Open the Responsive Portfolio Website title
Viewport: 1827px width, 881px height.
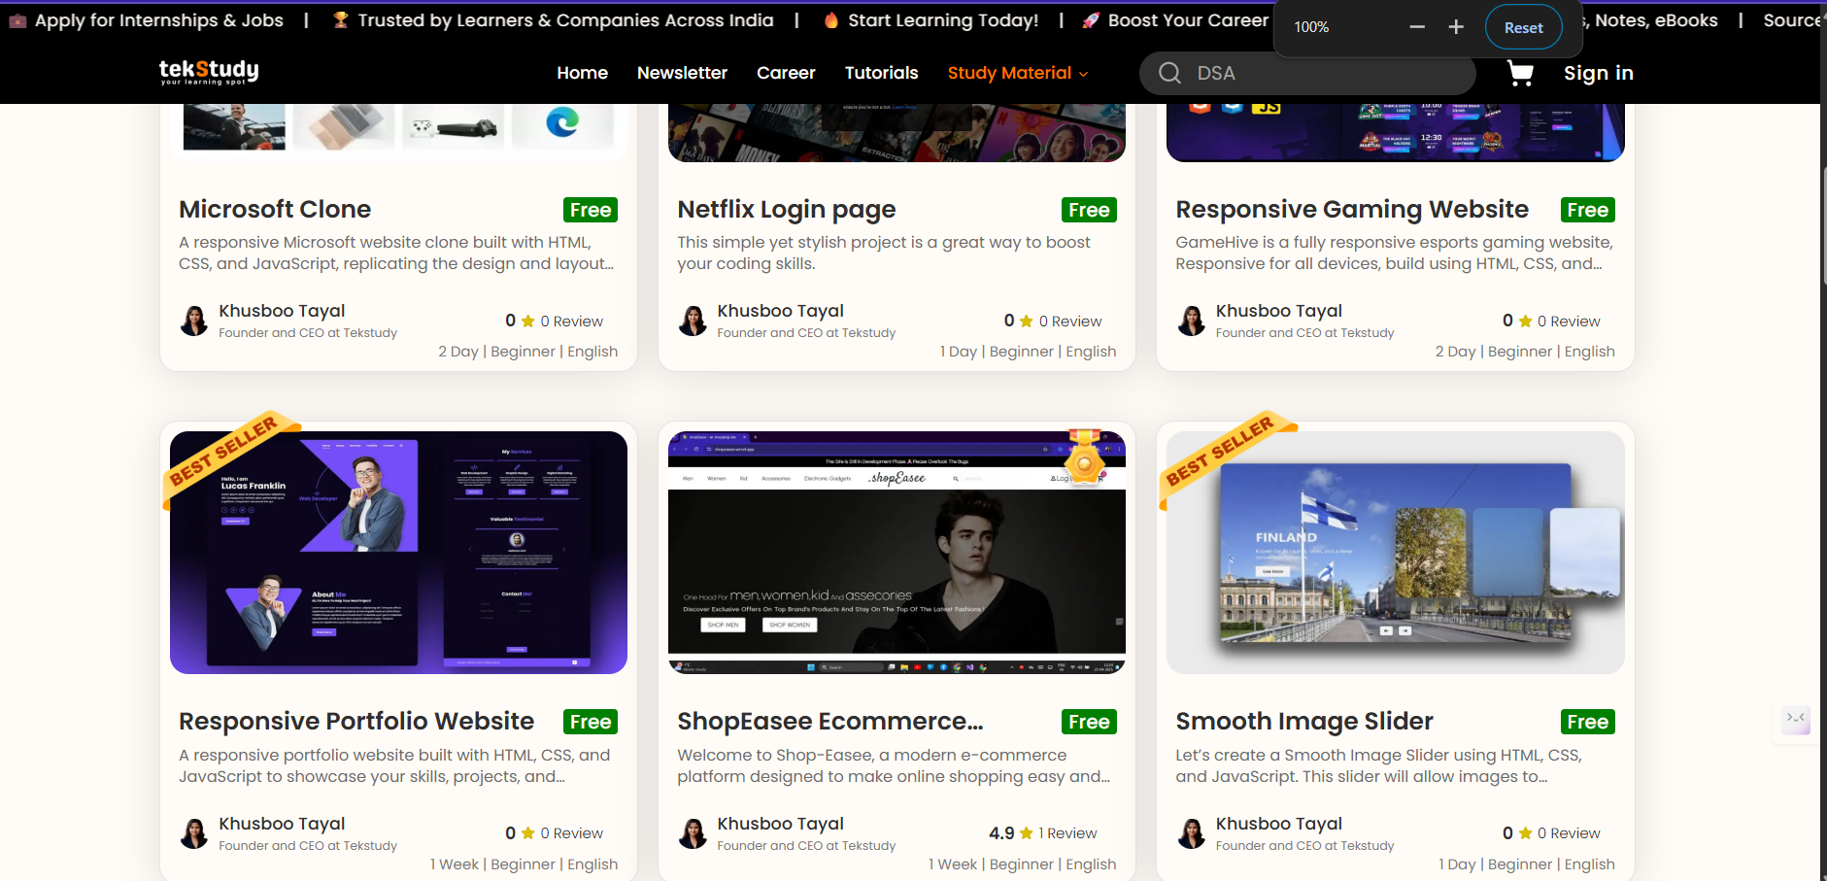(356, 721)
